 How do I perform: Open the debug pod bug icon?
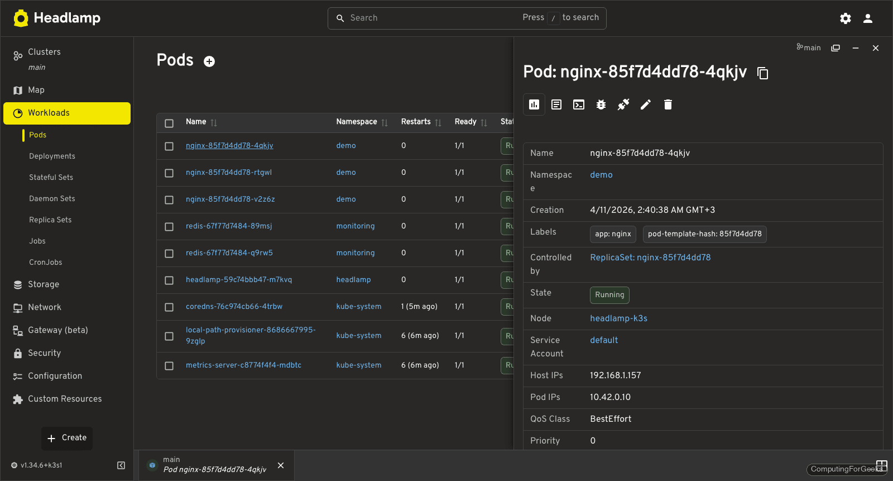pos(601,104)
